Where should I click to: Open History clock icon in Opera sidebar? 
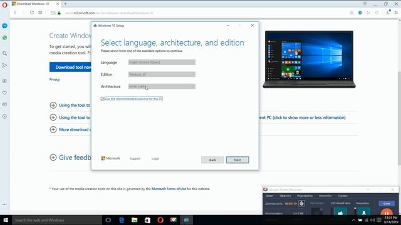[x=4, y=116]
